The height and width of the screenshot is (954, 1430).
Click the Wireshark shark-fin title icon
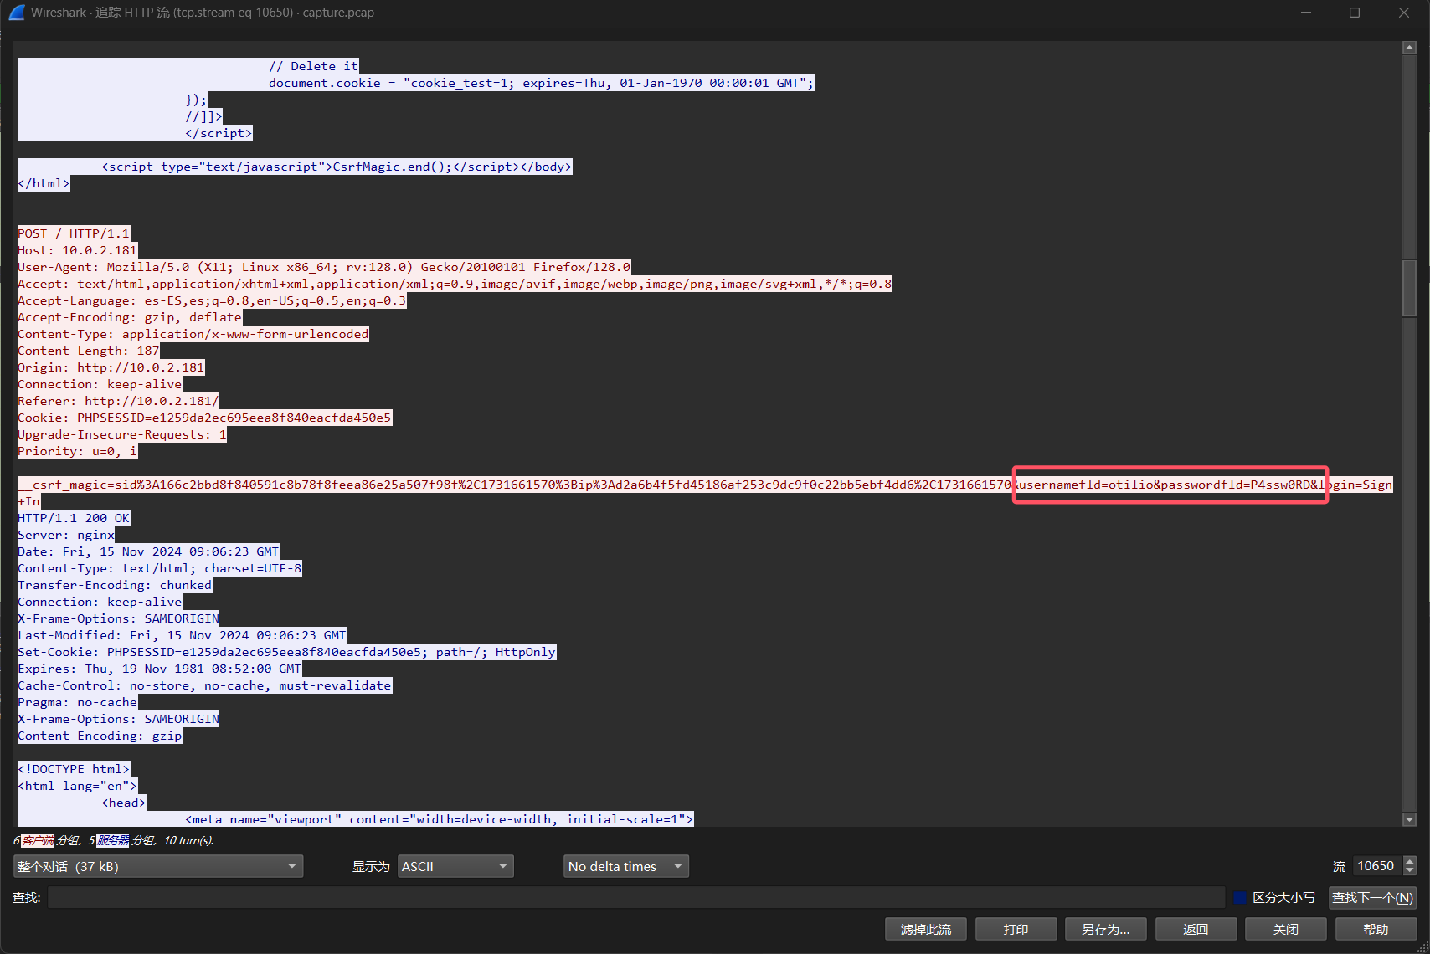16,13
